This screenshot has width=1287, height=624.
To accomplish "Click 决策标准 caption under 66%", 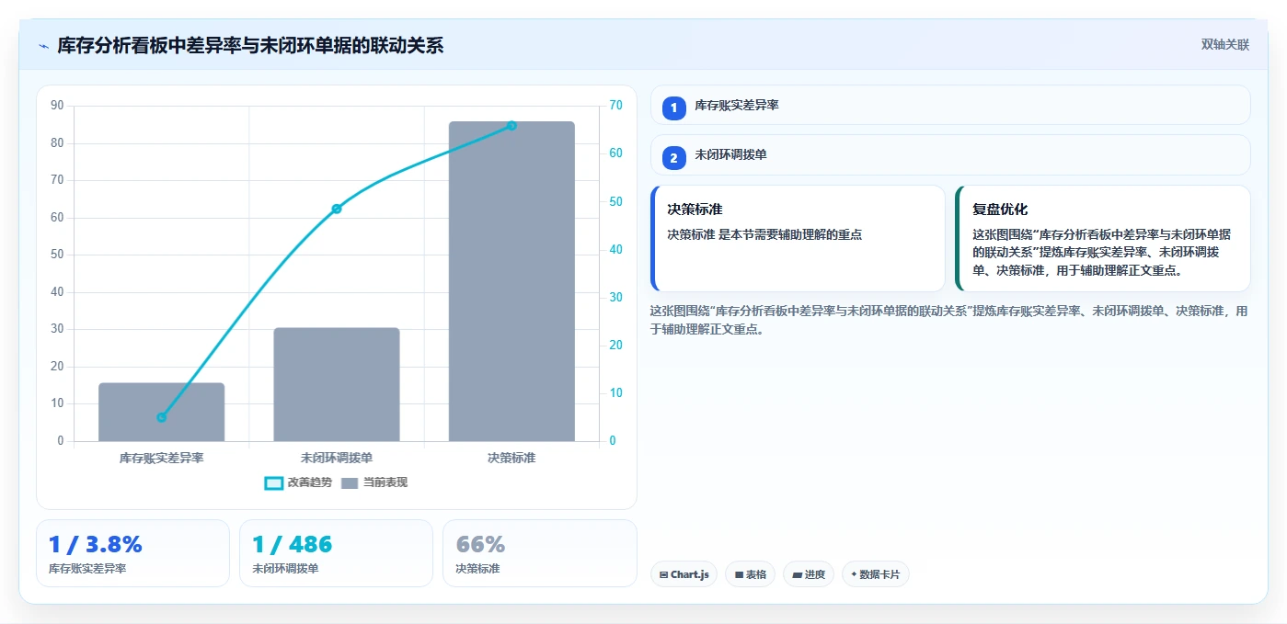I will [477, 569].
